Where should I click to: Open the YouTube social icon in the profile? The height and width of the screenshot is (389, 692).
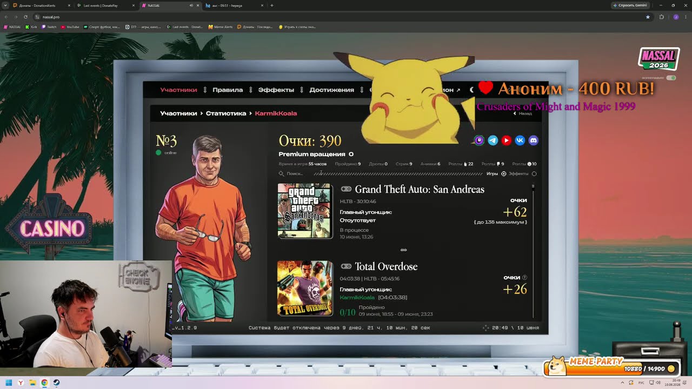tap(507, 140)
